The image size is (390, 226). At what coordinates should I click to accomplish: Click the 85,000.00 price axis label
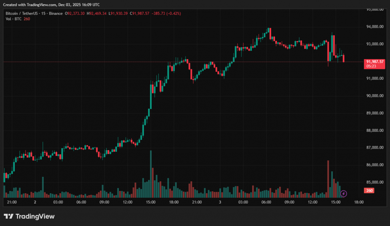[374, 182]
